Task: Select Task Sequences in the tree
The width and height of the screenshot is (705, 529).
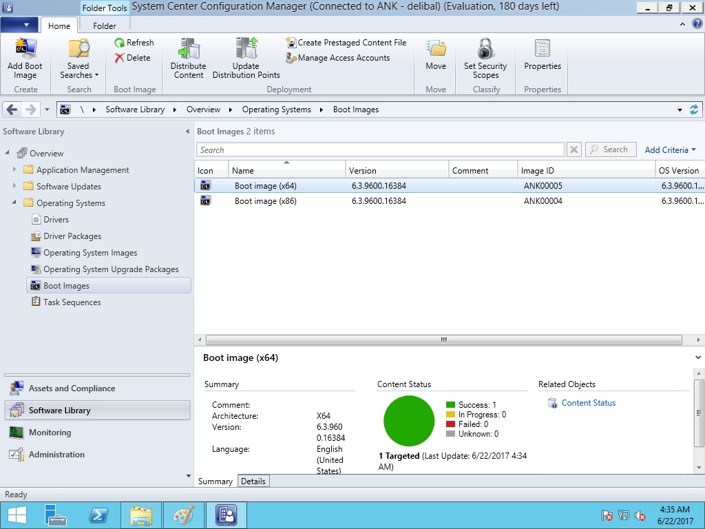Action: tap(72, 302)
